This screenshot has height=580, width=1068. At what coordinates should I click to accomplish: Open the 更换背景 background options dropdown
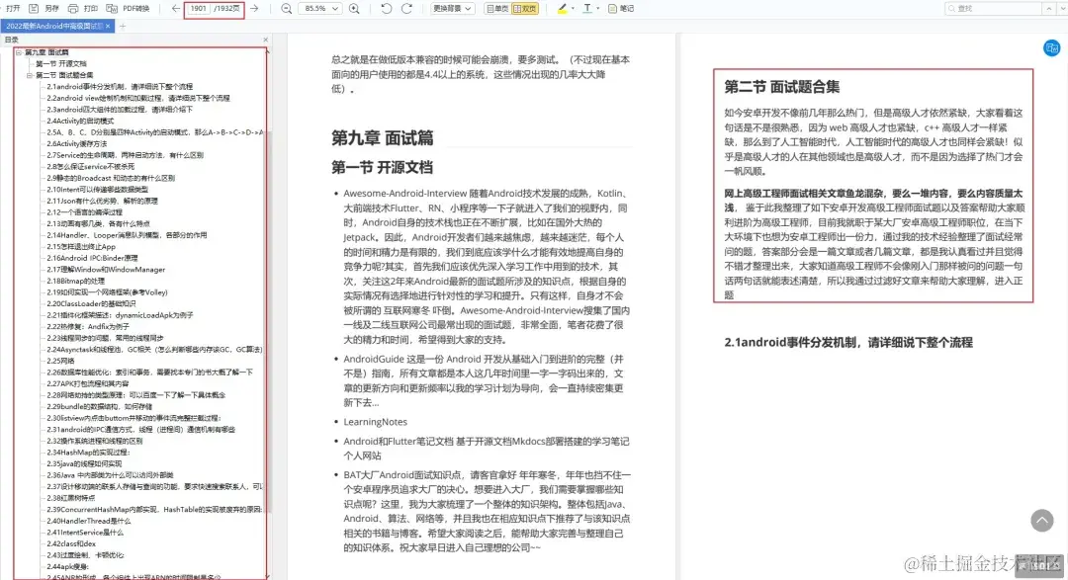[452, 10]
